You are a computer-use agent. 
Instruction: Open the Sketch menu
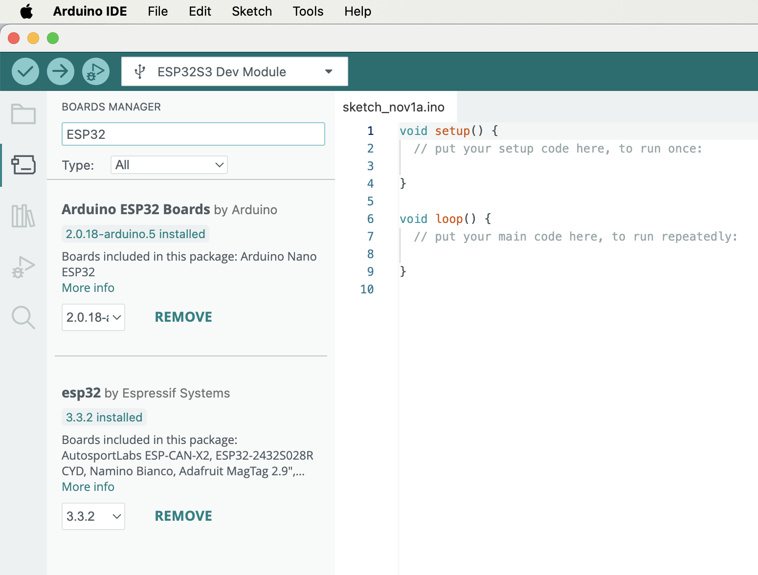[x=252, y=11]
